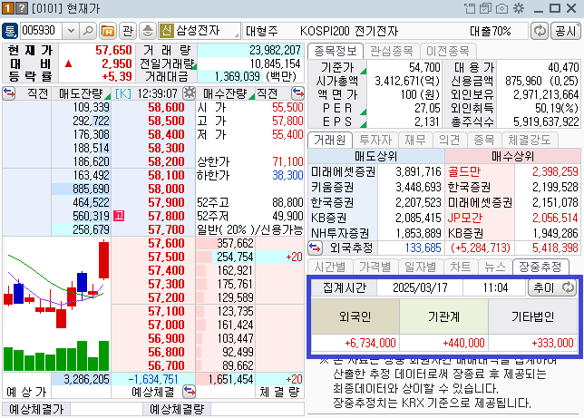Click the question mark help icon
584x418 pixels.
[22, 8]
